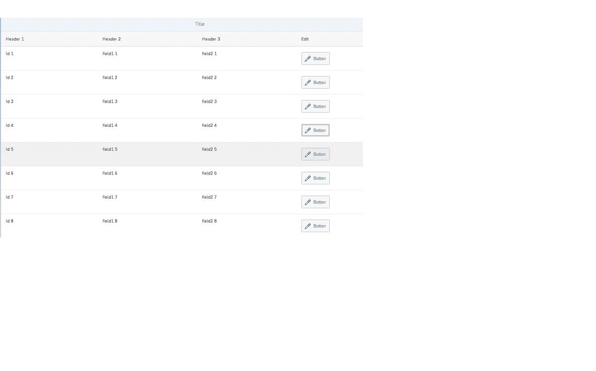
Task: Click the pencil edit icon for Id 2
Action: coord(308,82)
